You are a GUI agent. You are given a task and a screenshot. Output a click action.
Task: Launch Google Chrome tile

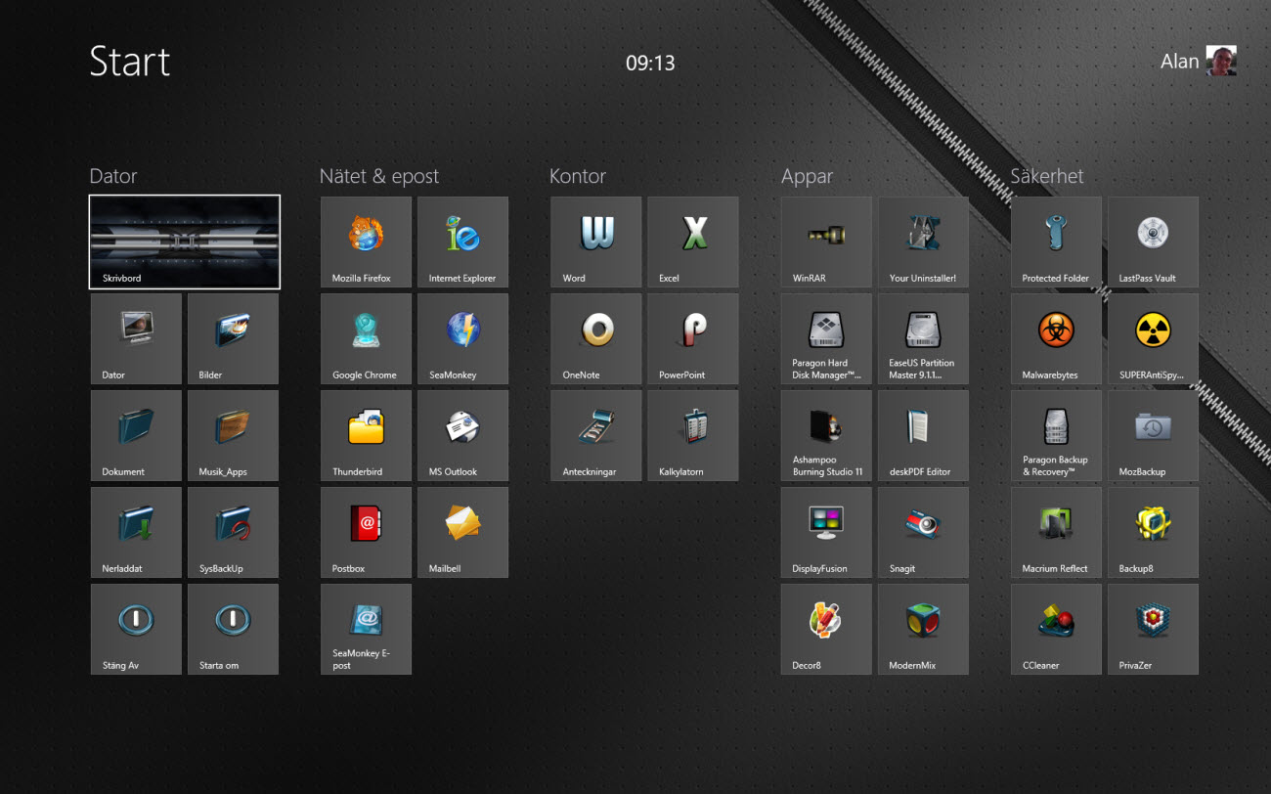pos(366,338)
